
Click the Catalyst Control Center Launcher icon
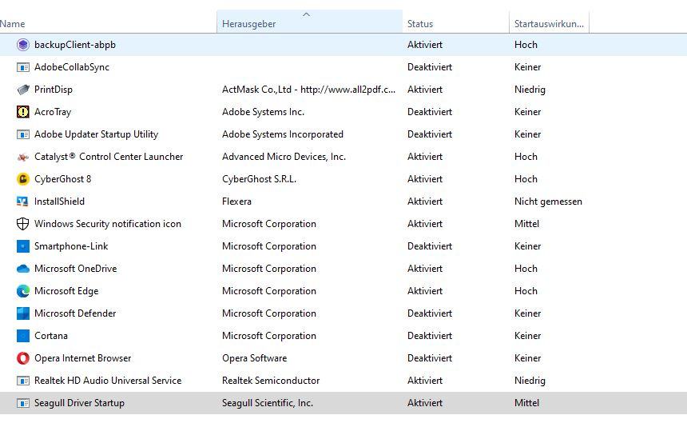coord(23,157)
